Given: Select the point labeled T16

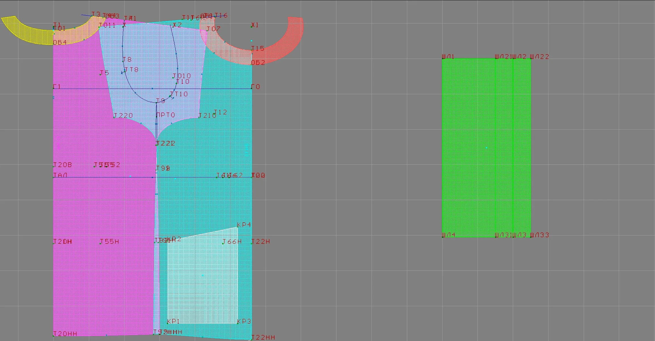Looking at the screenshot, I should 221,15.
